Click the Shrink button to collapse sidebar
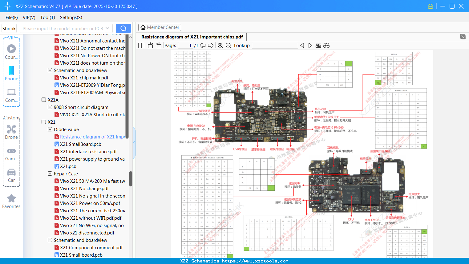The image size is (469, 264). [x=9, y=28]
